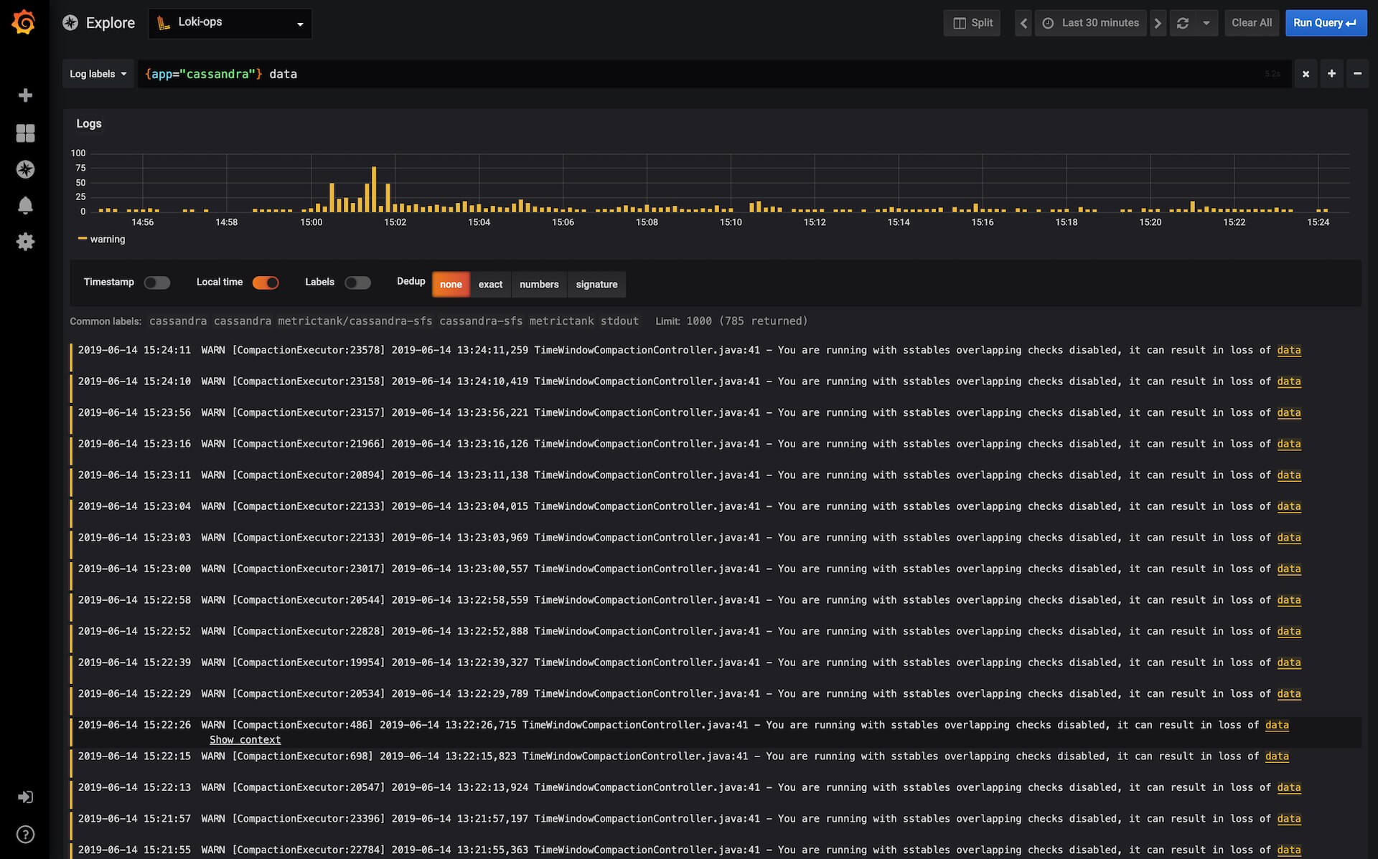
Task: Open the Last 30 minutes time picker
Action: (1091, 23)
